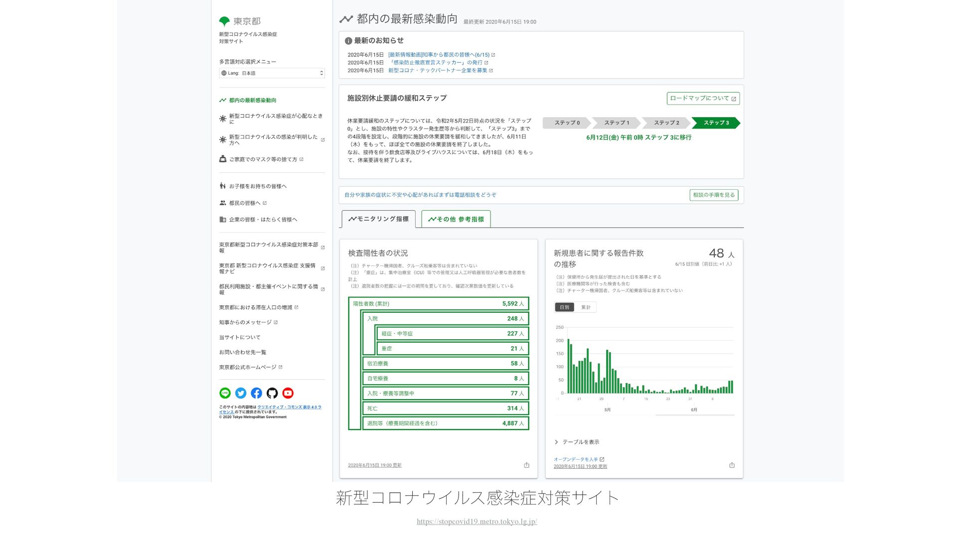This screenshot has width=957, height=538.
Task: Switch chart to 累計 view
Action: point(586,307)
